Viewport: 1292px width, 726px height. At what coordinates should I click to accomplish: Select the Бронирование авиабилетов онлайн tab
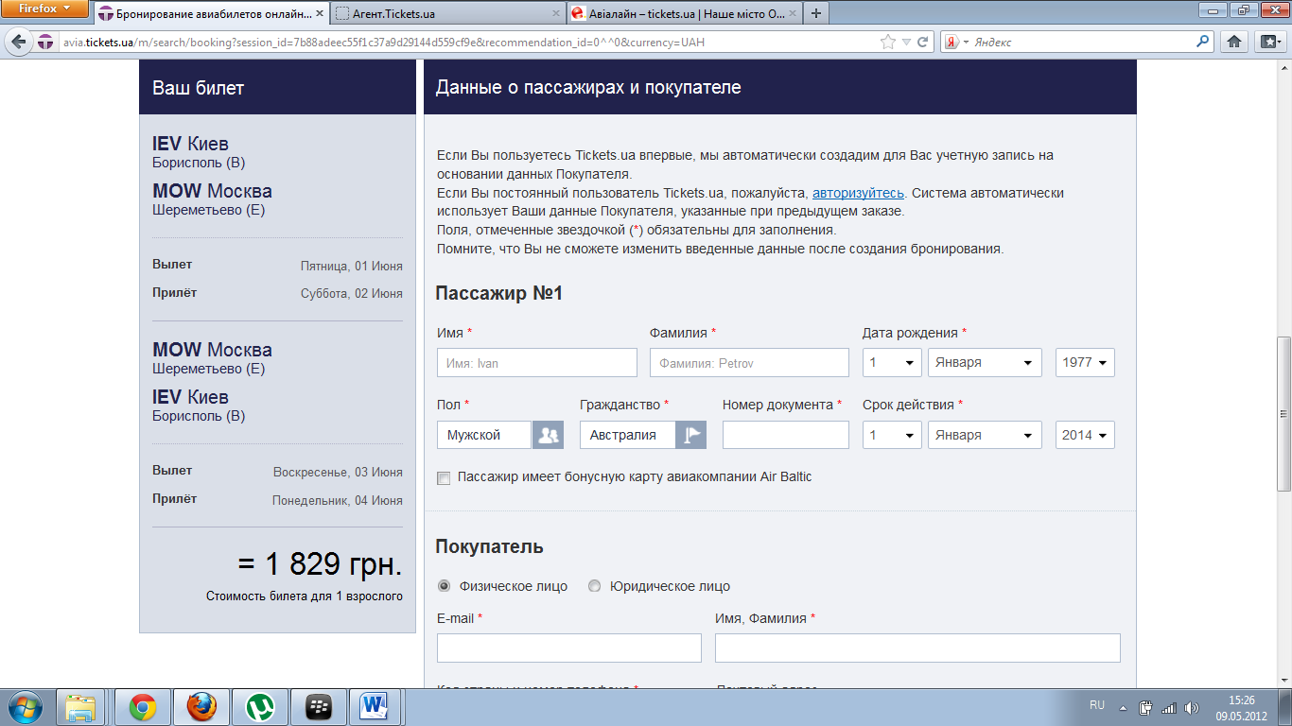212,14
